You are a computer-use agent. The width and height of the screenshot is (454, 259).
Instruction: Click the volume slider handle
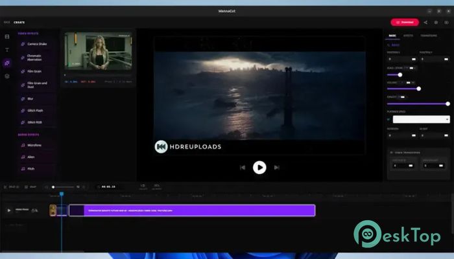tap(419, 89)
